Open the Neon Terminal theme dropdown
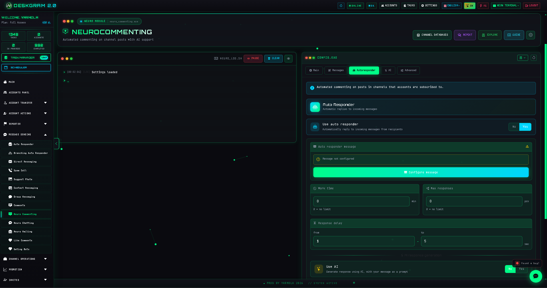The height and width of the screenshot is (288, 547). (506, 6)
